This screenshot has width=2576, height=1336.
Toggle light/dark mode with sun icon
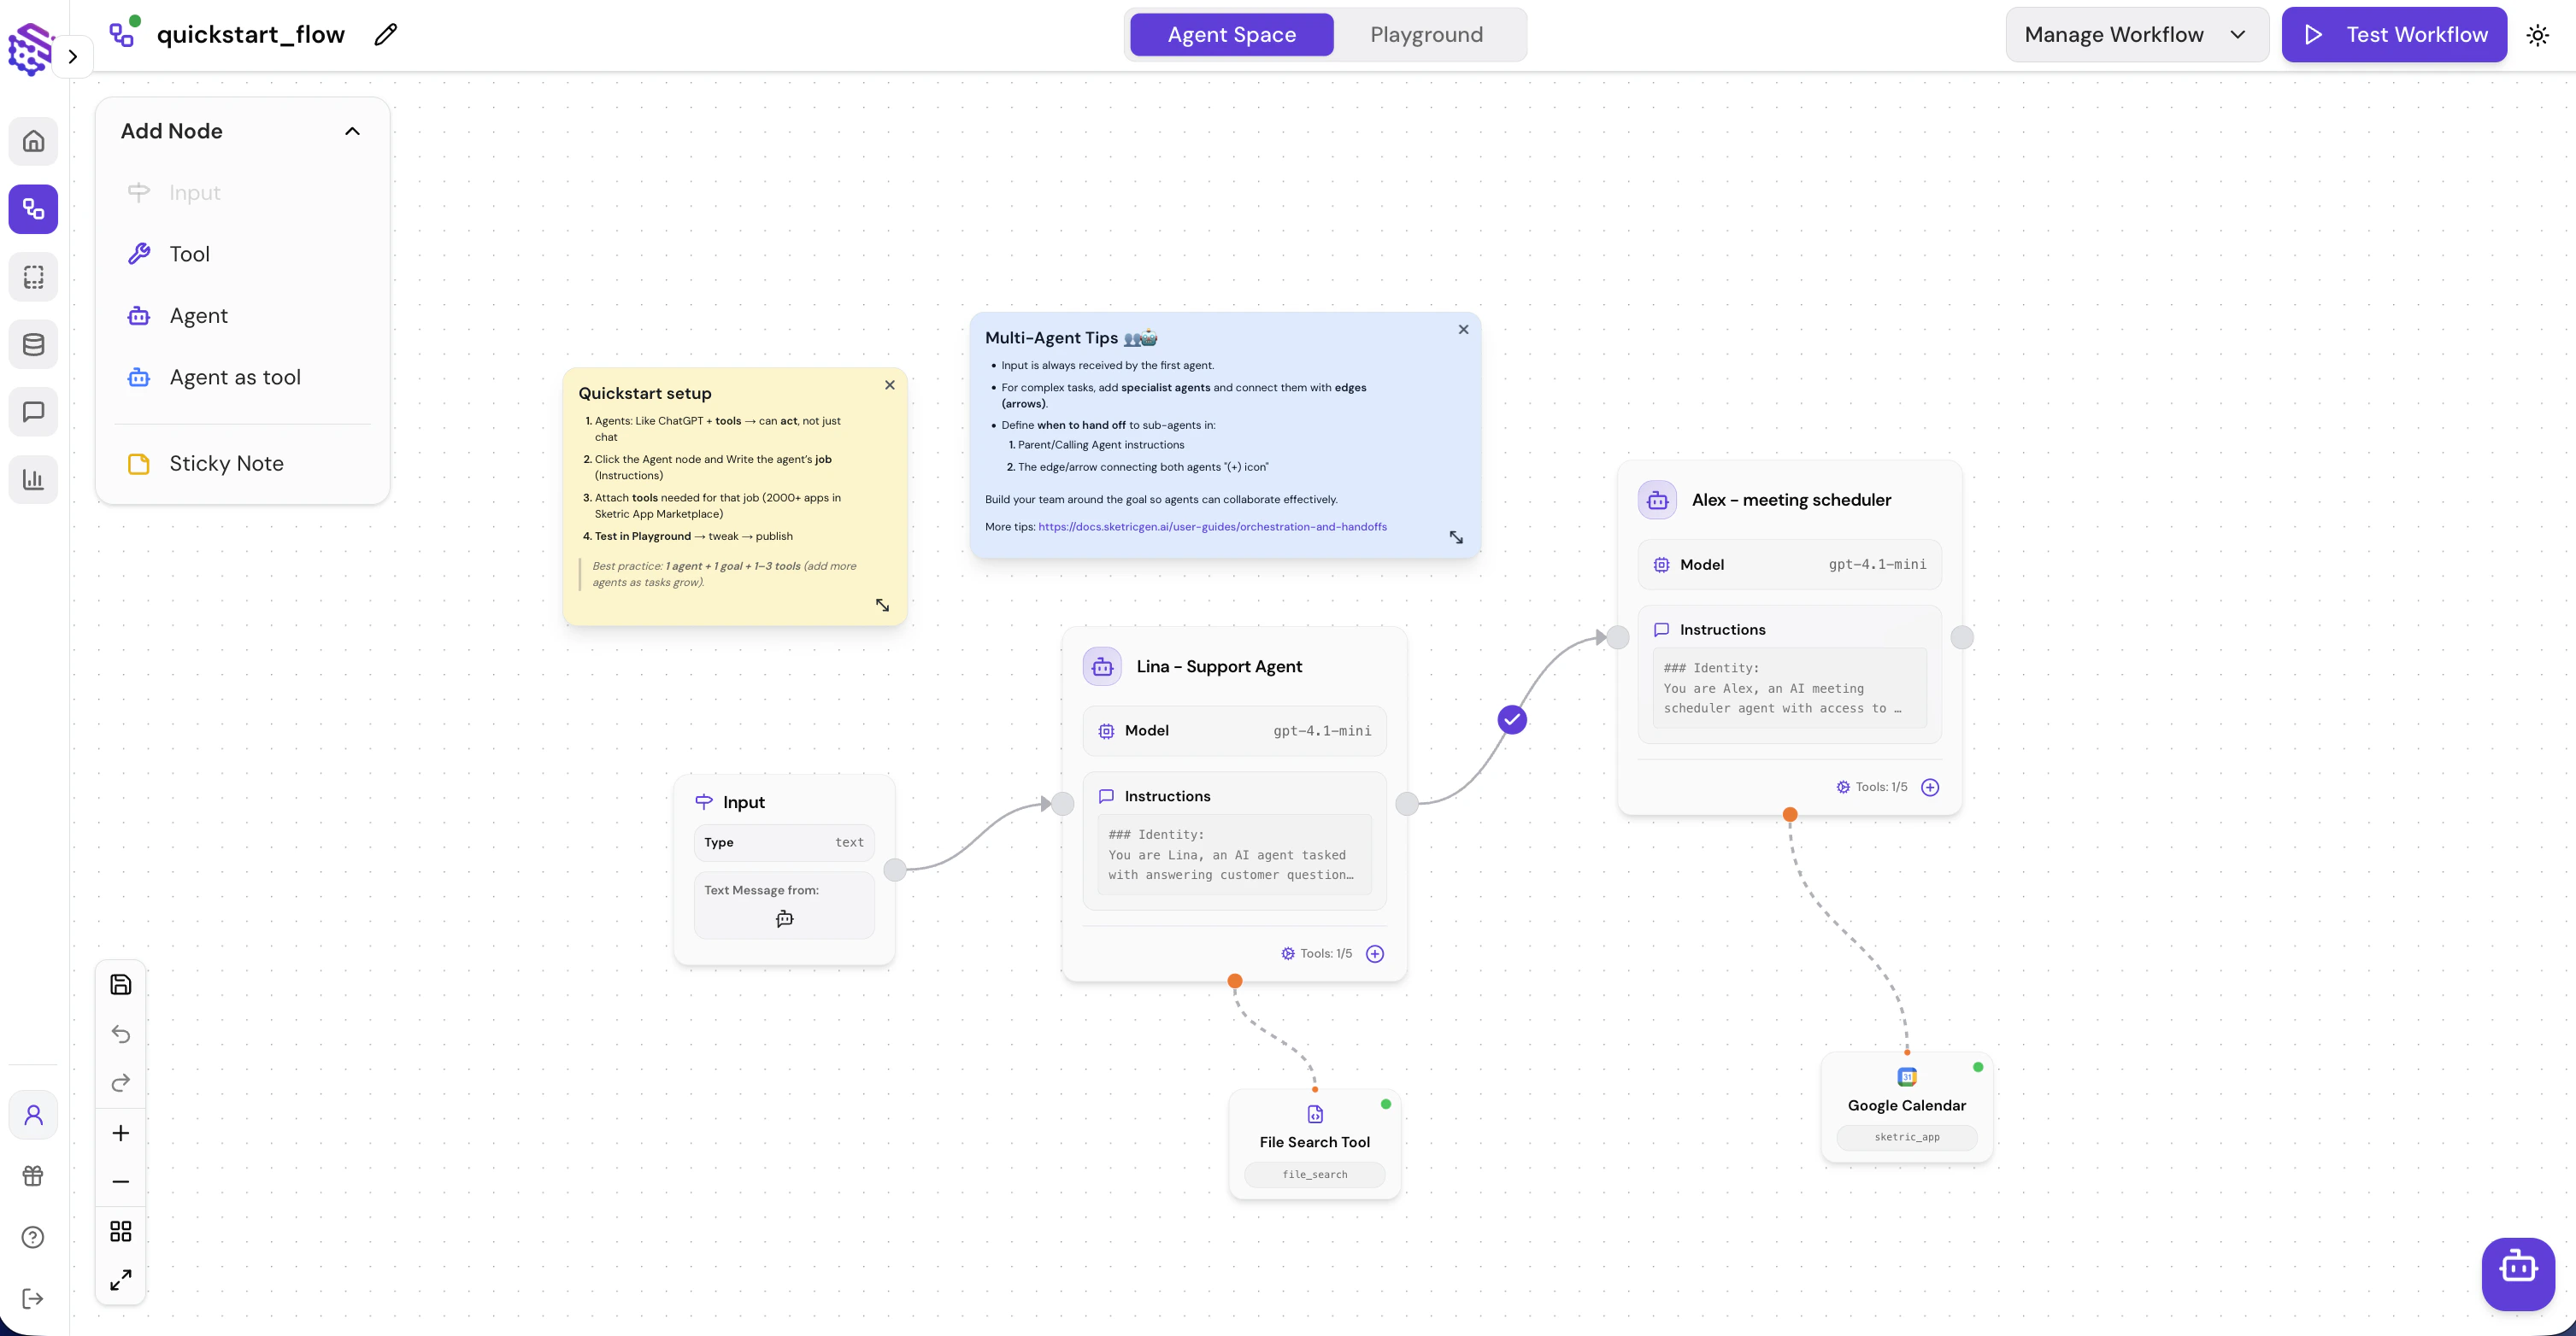[x=2539, y=34]
